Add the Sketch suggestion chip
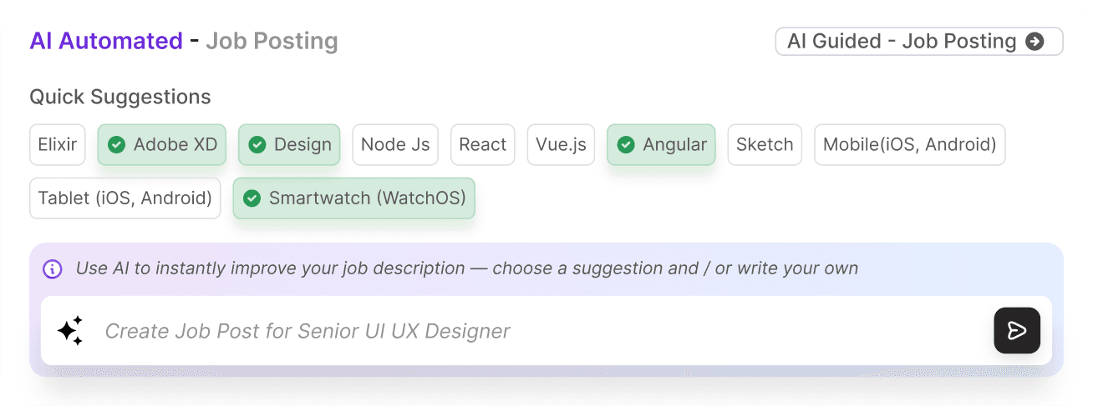 [765, 145]
